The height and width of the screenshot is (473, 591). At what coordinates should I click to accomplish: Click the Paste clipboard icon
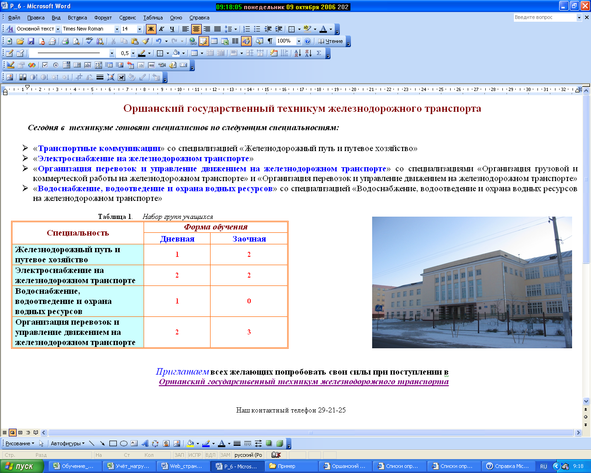click(135, 41)
